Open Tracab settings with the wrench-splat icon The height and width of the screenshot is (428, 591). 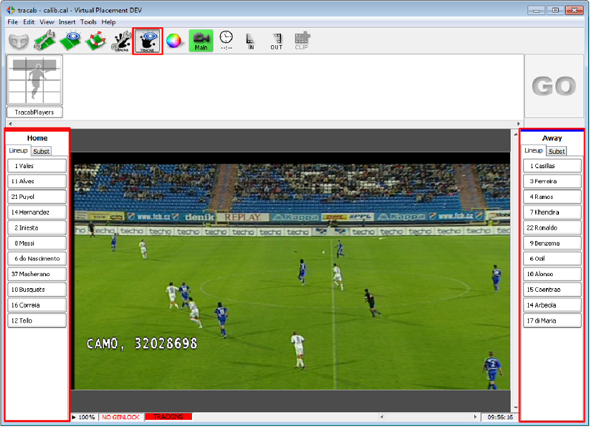(x=121, y=41)
